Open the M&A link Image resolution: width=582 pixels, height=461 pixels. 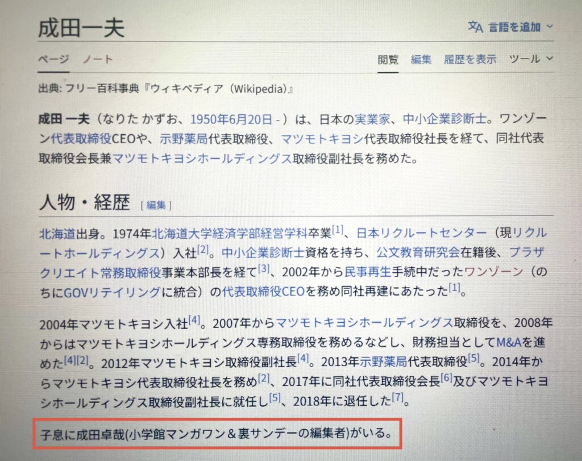[x=509, y=342]
